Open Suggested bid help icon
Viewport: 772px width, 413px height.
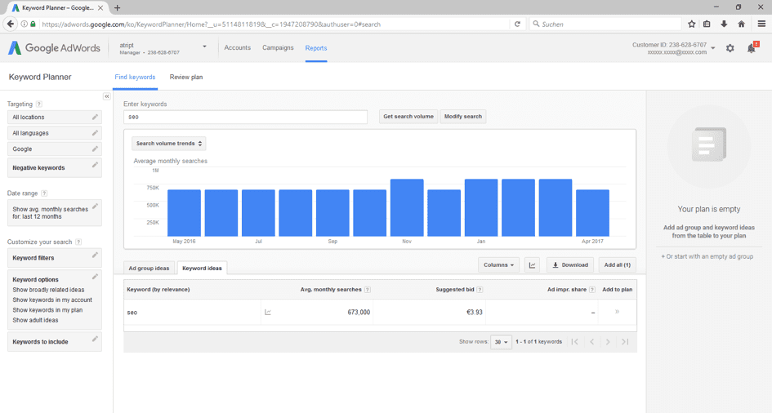(480, 290)
